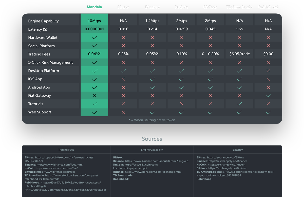Click TD Ameritrade's $6.95/trade fee

pyautogui.click(x=239, y=54)
